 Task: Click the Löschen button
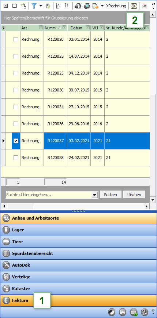pyautogui.click(x=134, y=195)
